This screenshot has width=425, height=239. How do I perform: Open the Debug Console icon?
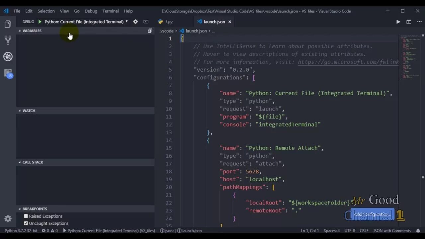click(x=146, y=22)
